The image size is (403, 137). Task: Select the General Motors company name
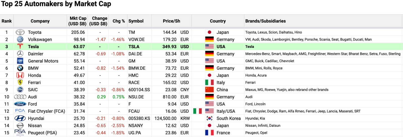[x=43, y=61]
